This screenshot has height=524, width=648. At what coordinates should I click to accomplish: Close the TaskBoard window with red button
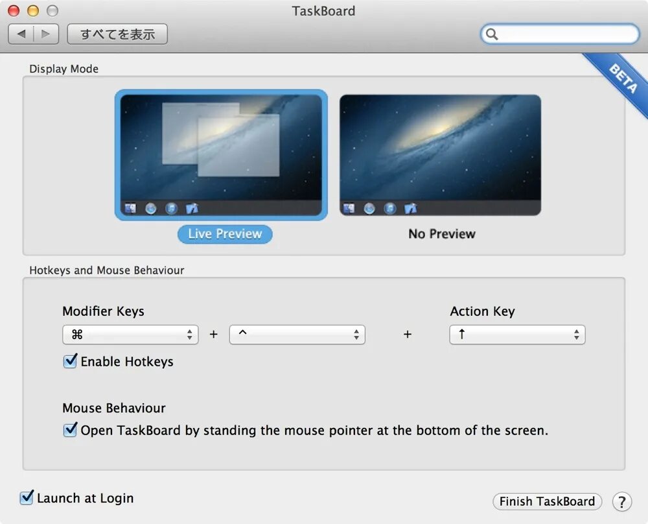(x=14, y=11)
